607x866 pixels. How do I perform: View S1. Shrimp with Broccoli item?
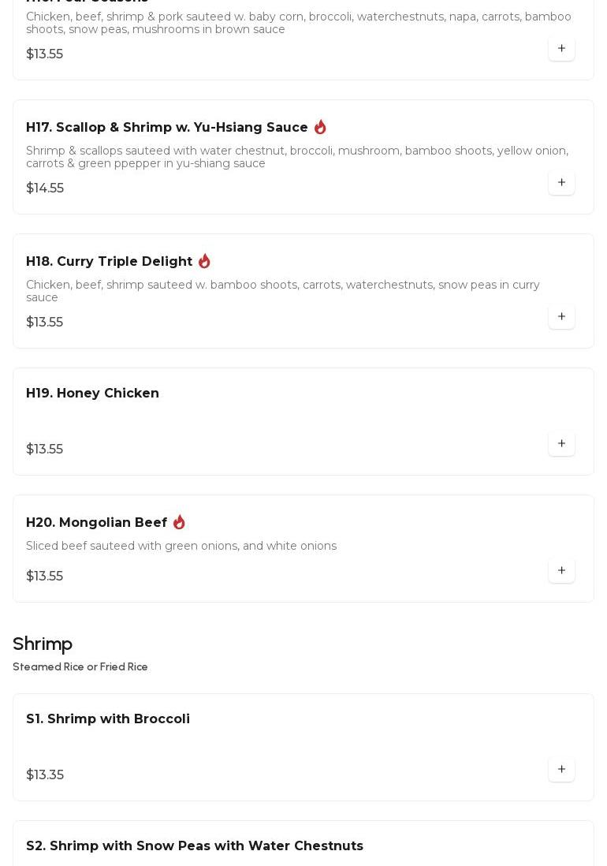[x=107, y=719]
